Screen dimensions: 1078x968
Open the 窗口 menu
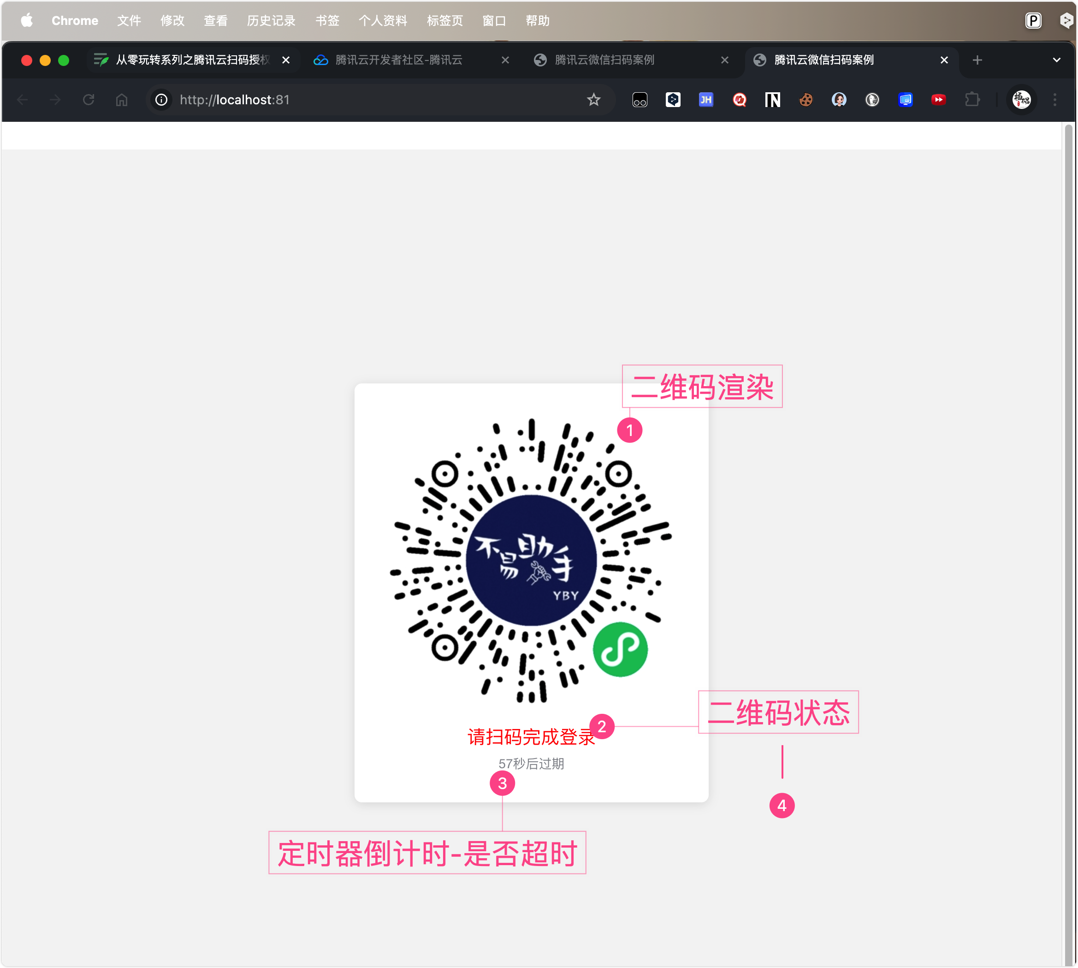click(x=494, y=21)
